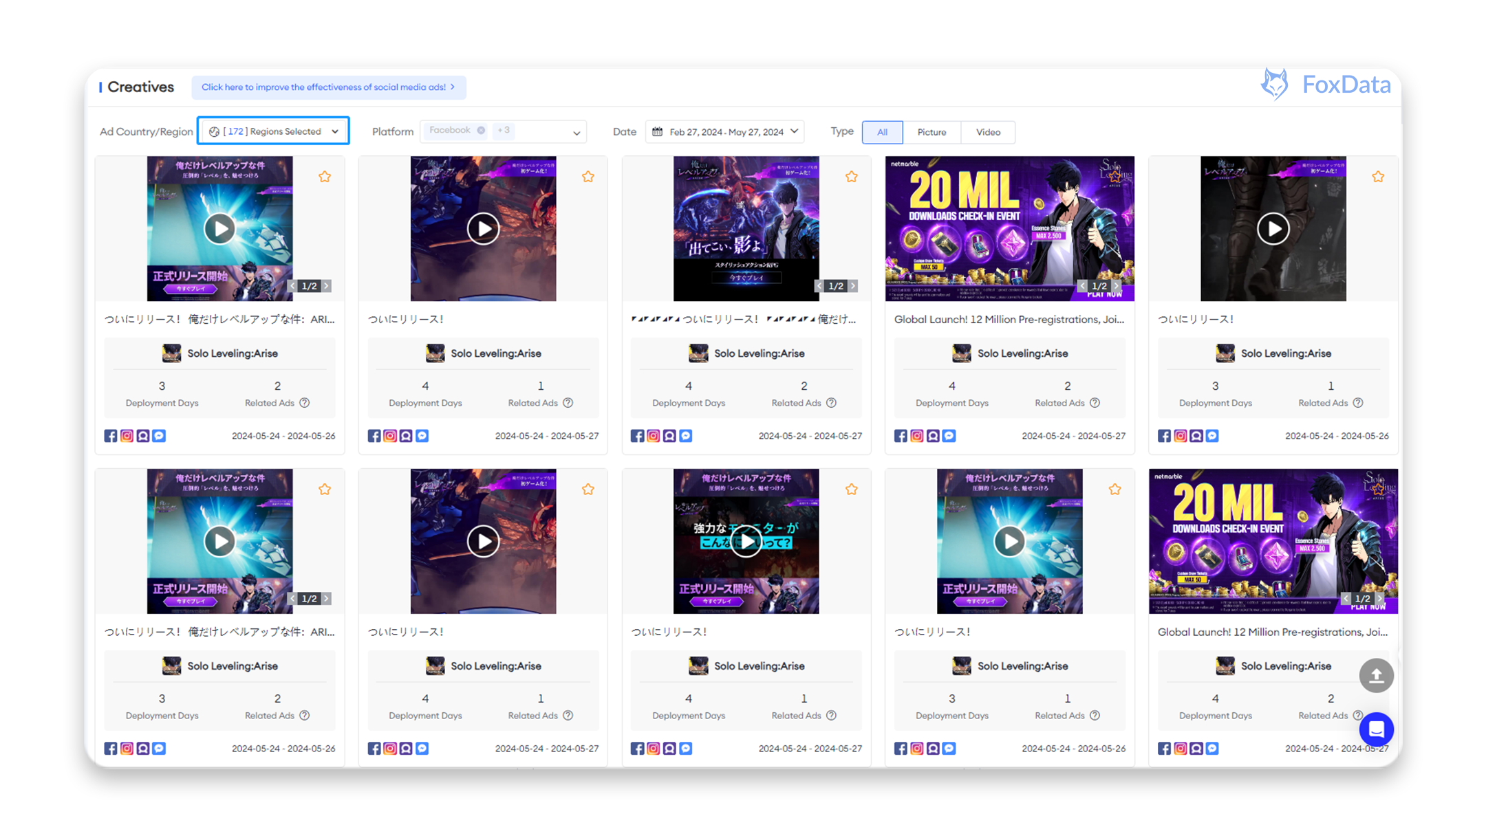The image size is (1486, 836).
Task: Go to previous slide on 出てこい影よ creative
Action: [x=819, y=286]
